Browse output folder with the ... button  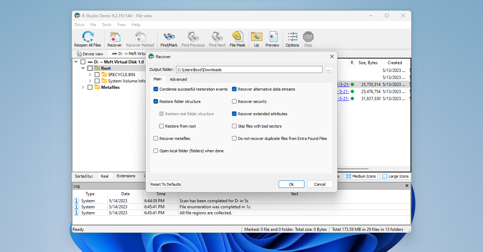coord(329,70)
